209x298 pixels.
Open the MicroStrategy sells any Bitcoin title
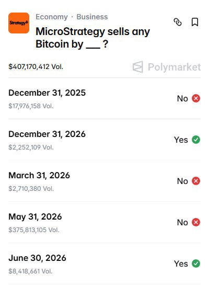[92, 38]
